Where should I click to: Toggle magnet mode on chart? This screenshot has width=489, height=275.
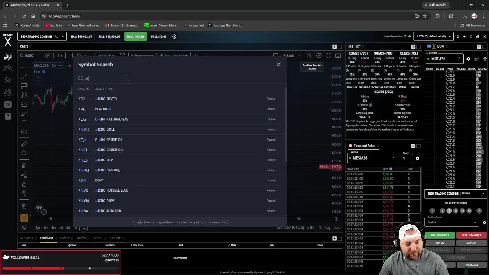24,165
